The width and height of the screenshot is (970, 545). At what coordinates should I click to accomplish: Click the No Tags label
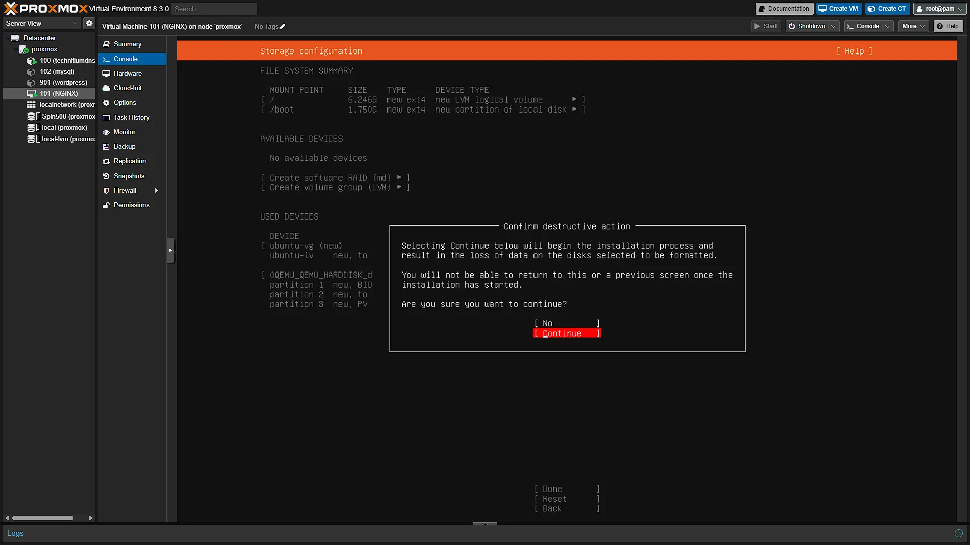click(266, 27)
